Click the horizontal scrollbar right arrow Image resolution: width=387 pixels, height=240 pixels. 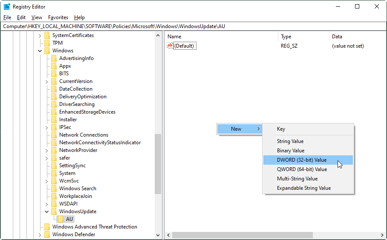[382, 235]
